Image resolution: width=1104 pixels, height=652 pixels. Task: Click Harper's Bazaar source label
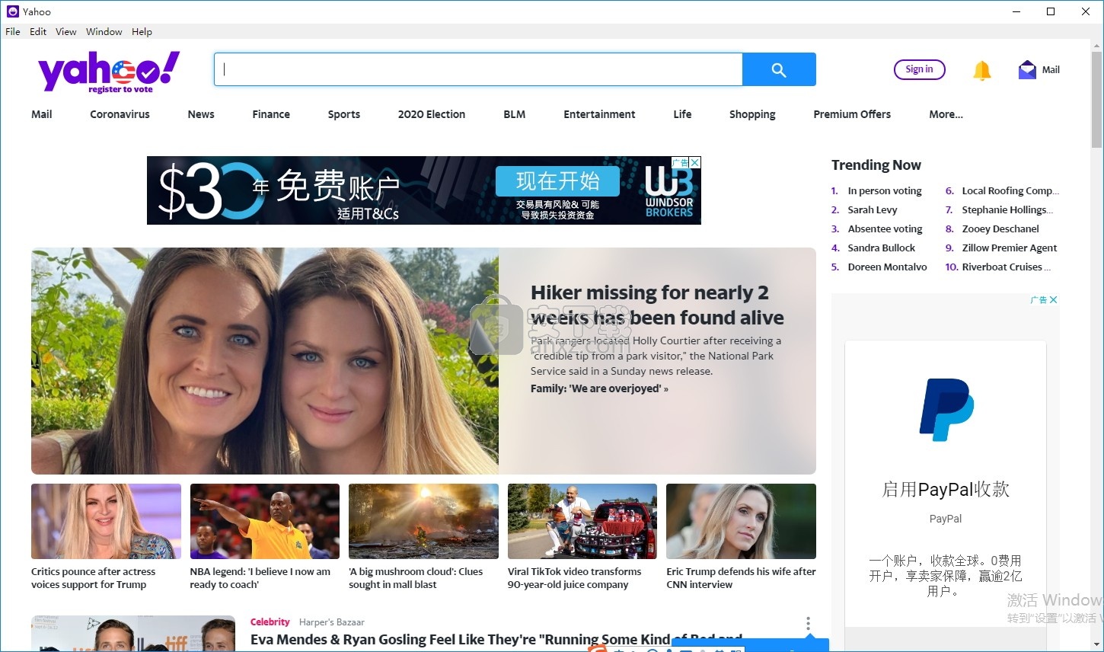click(x=332, y=622)
